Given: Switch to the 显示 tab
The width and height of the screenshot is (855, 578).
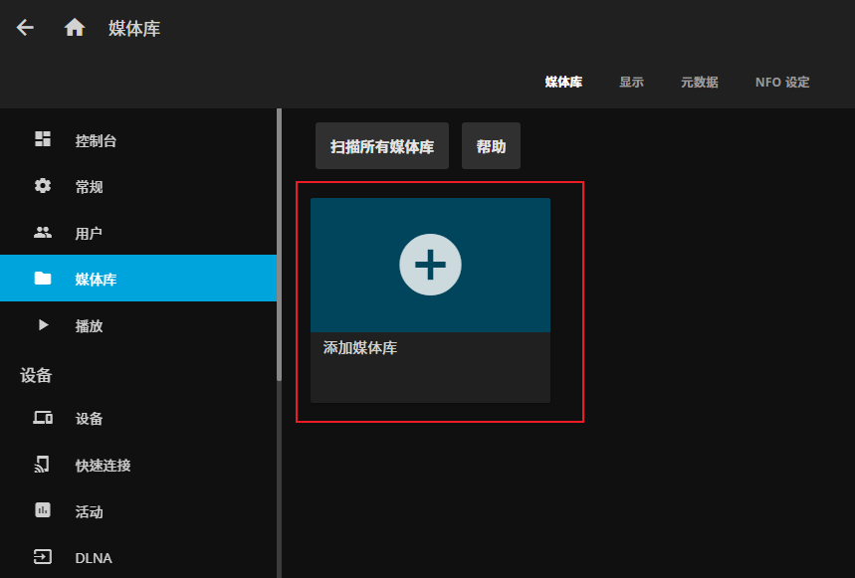Looking at the screenshot, I should [x=631, y=83].
